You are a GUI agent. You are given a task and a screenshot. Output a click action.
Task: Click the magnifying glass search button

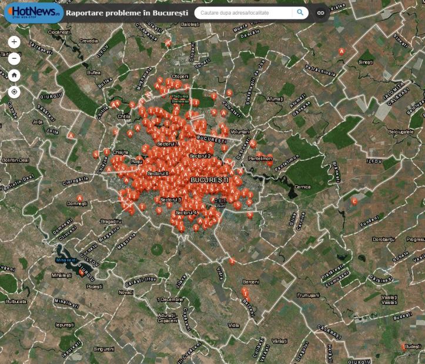300,12
